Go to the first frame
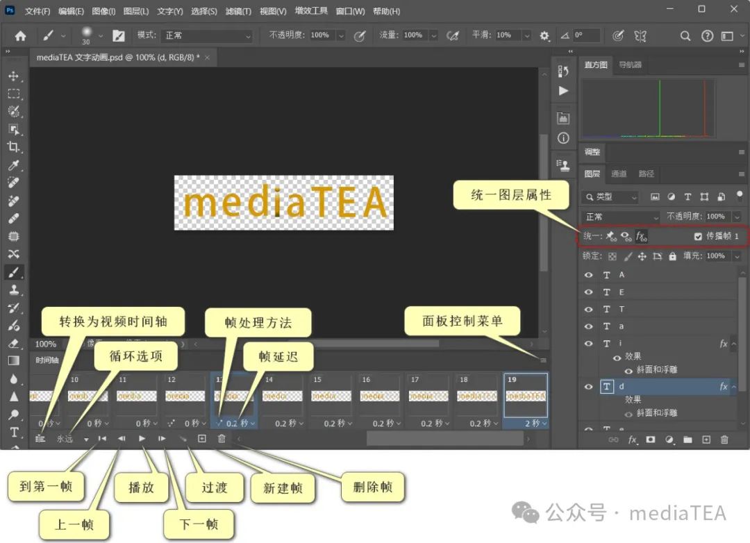The height and width of the screenshot is (543, 750). 102,438
